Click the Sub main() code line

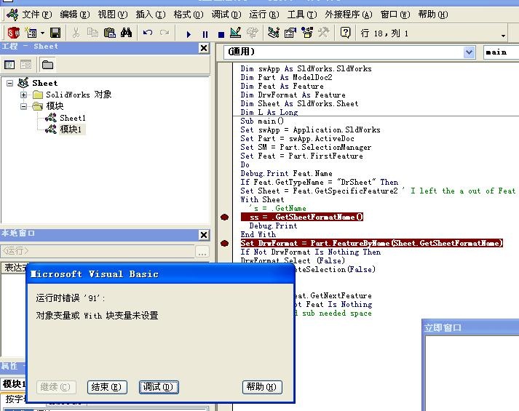pyautogui.click(x=262, y=121)
